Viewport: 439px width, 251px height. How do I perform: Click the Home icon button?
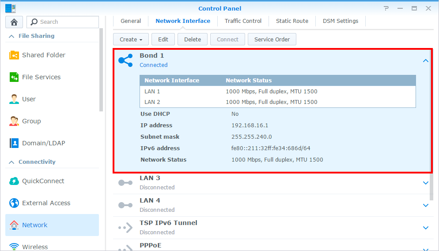(x=14, y=22)
